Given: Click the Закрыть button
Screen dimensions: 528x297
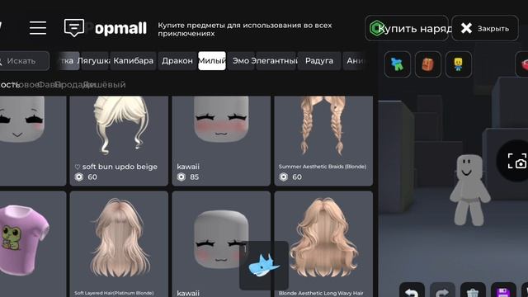Looking at the screenshot, I should [485, 28].
